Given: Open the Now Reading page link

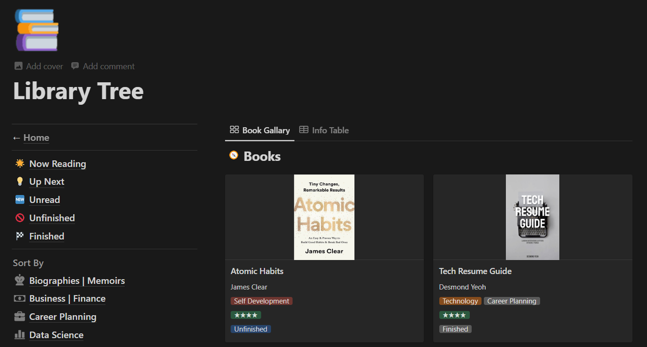Looking at the screenshot, I should pyautogui.click(x=58, y=164).
